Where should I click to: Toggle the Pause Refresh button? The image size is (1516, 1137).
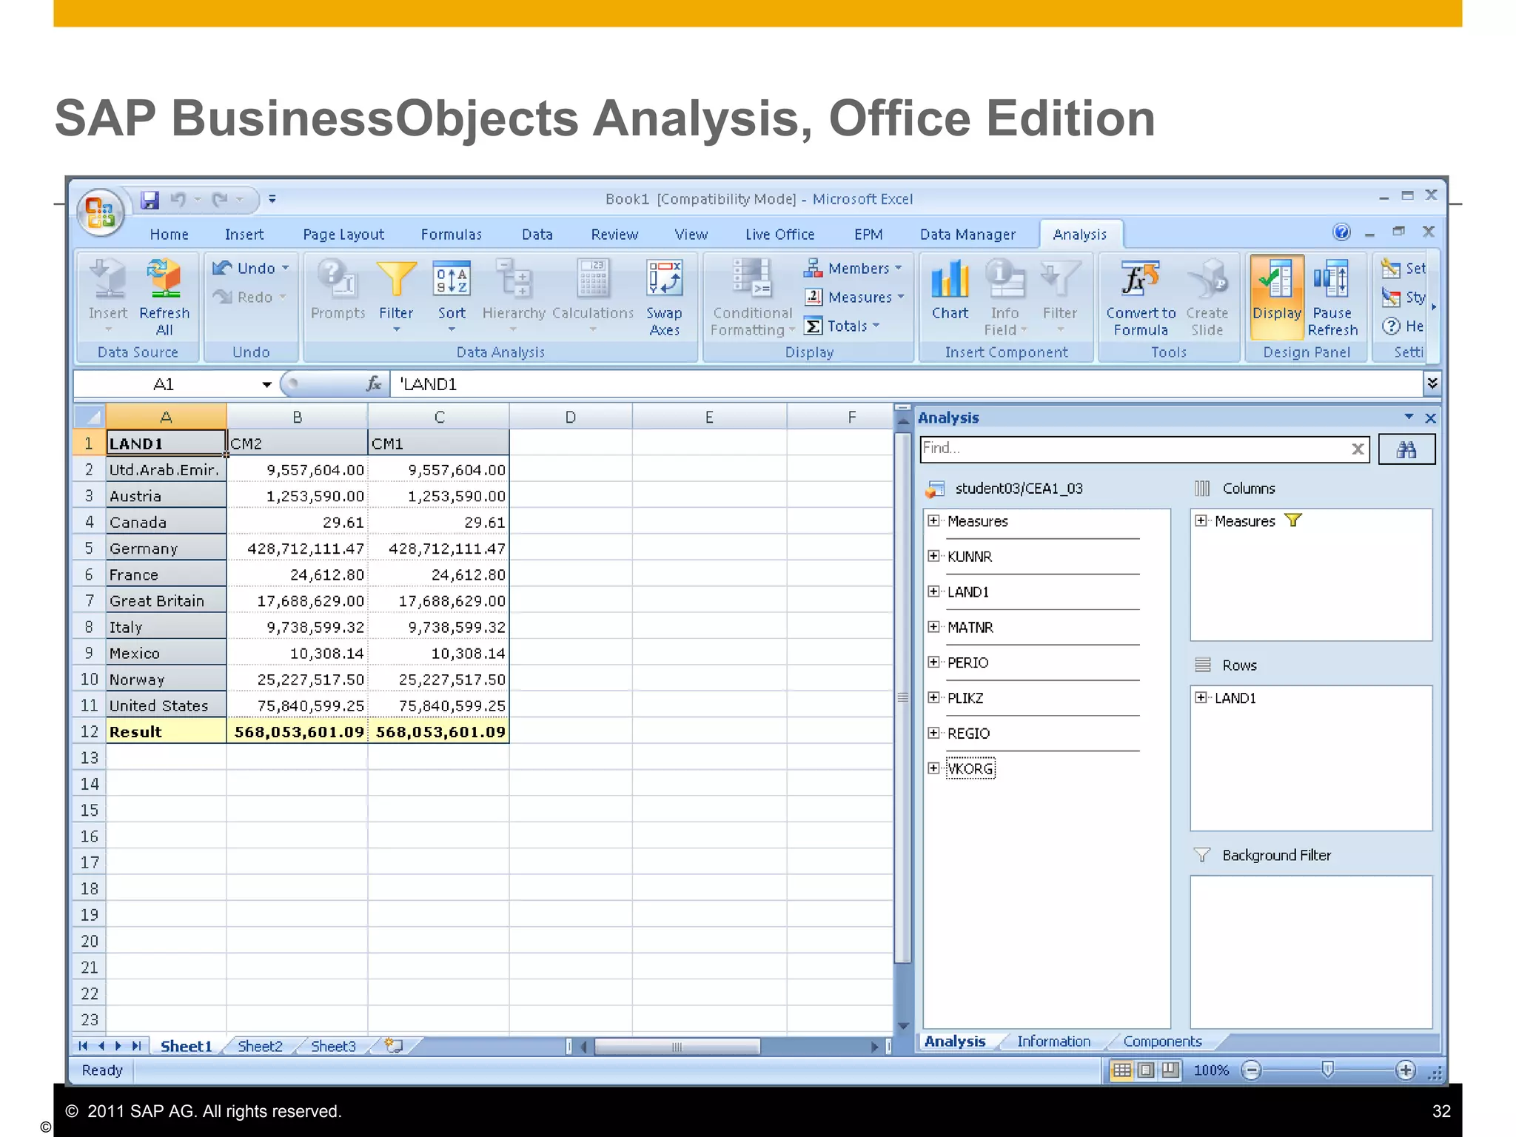[1332, 296]
